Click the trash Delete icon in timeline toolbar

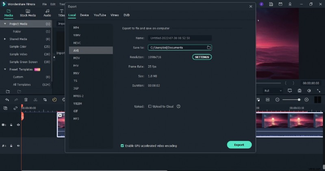(26, 100)
